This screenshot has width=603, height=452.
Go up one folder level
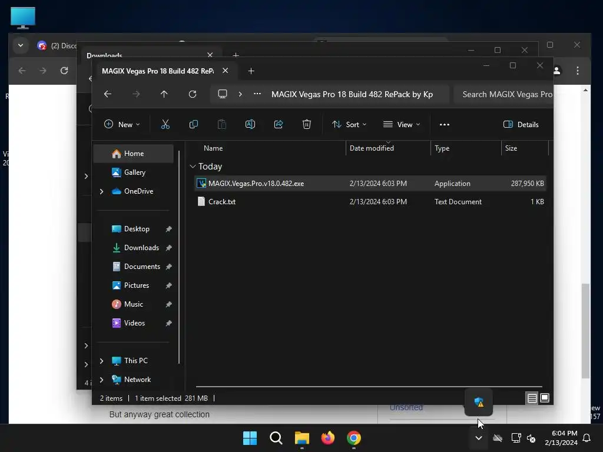(164, 94)
